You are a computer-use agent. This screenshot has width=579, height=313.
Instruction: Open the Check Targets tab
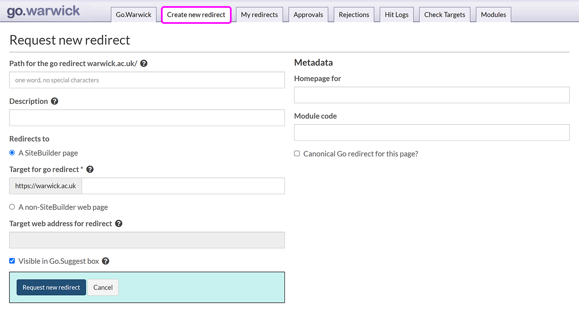[x=444, y=15]
